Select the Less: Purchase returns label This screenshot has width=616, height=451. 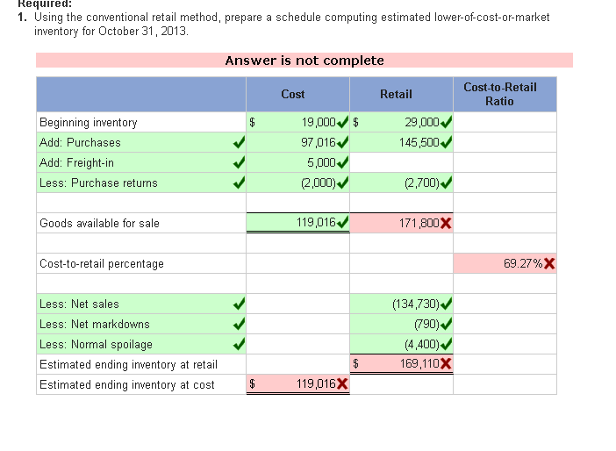98,183
